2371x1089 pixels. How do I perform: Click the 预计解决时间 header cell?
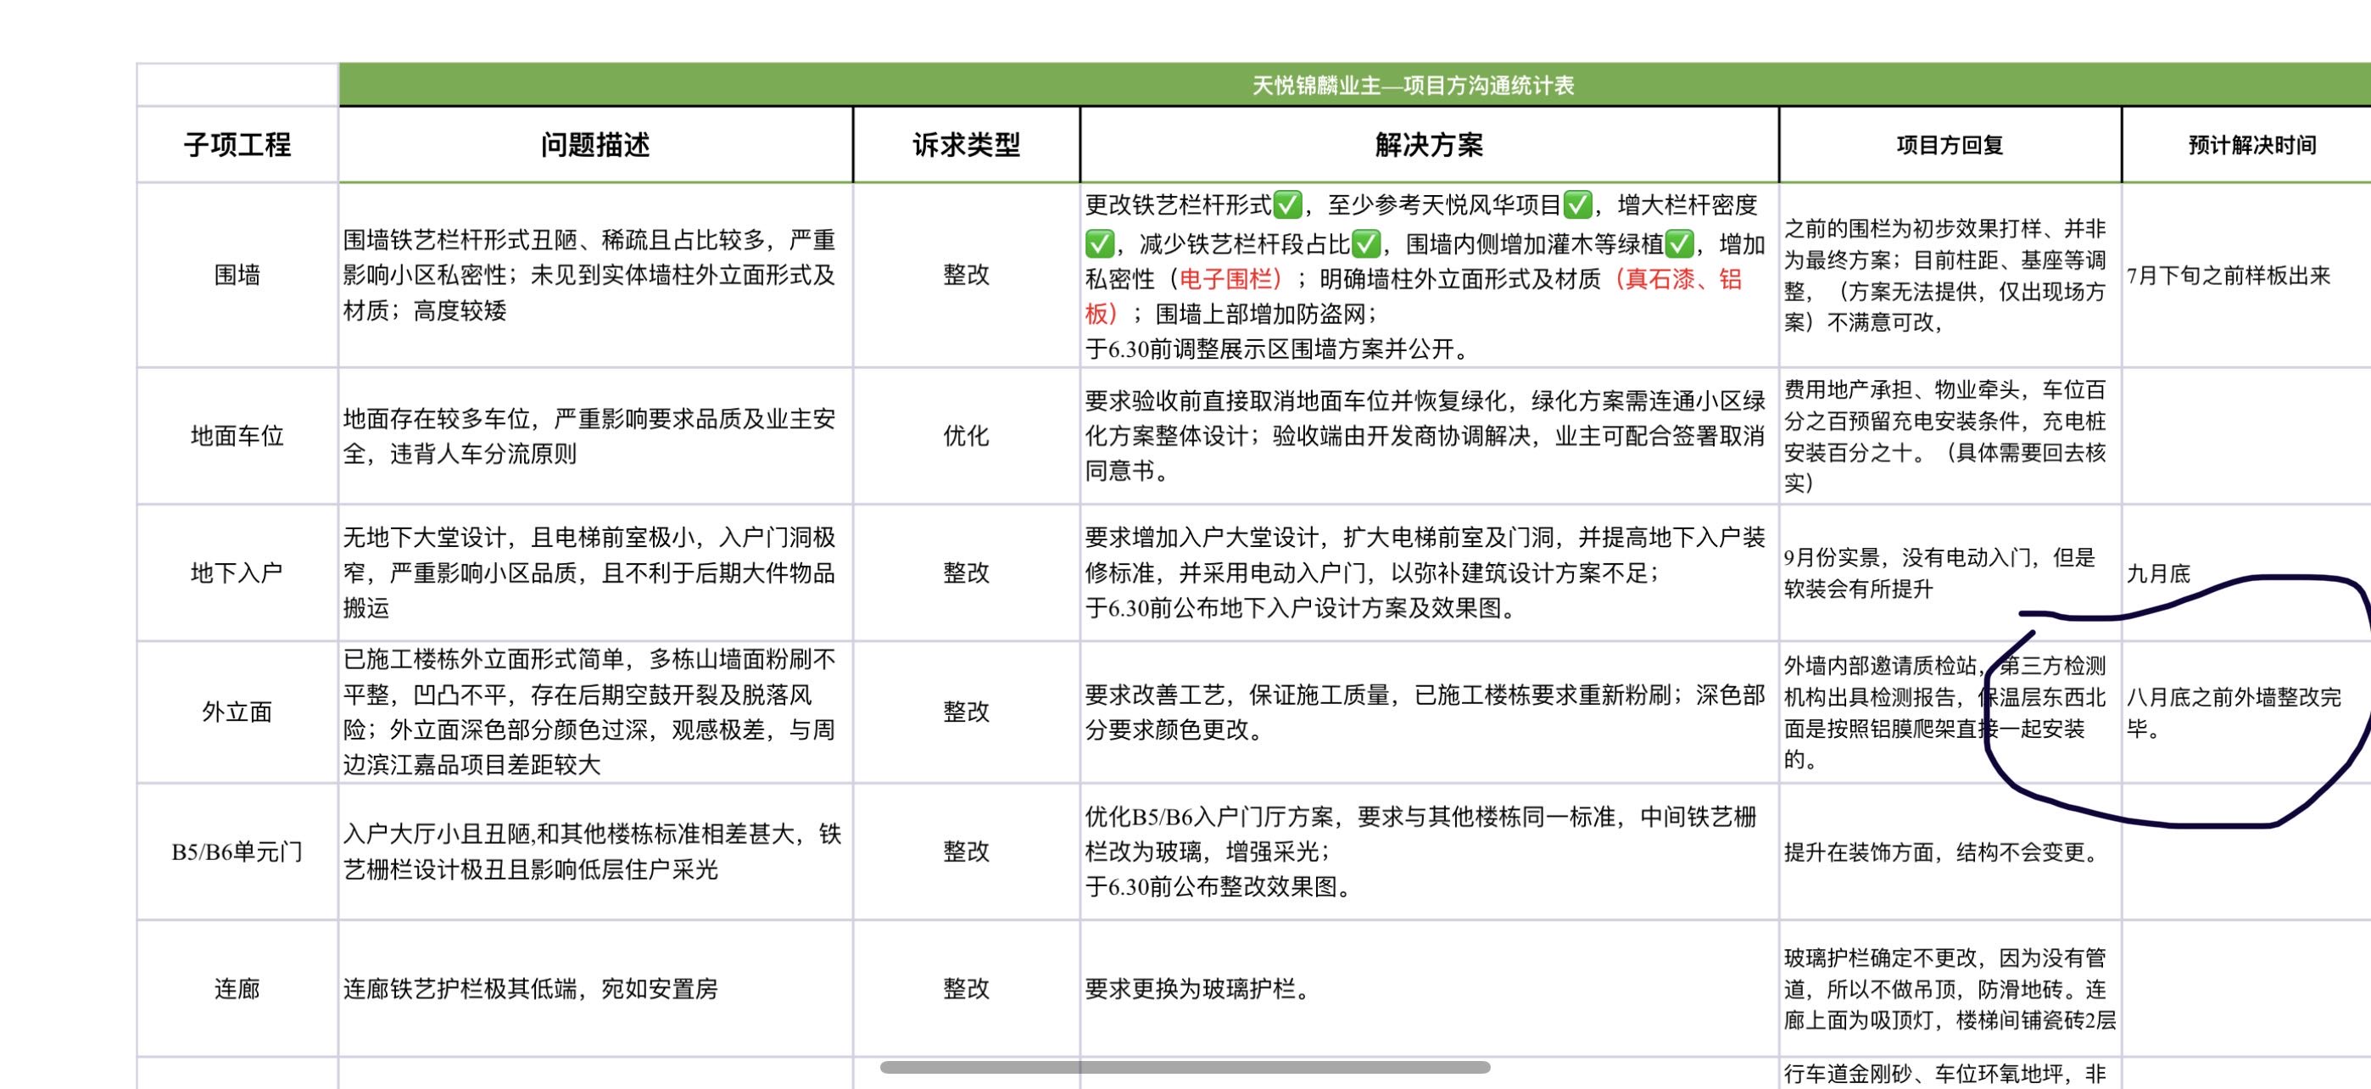click(2251, 144)
